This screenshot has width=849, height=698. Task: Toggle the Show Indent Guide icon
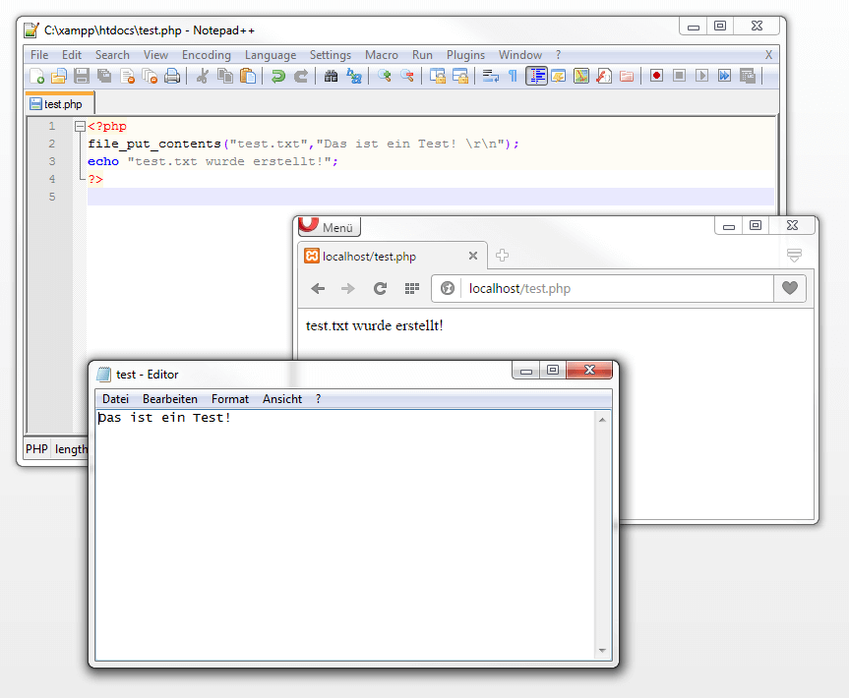pos(536,76)
